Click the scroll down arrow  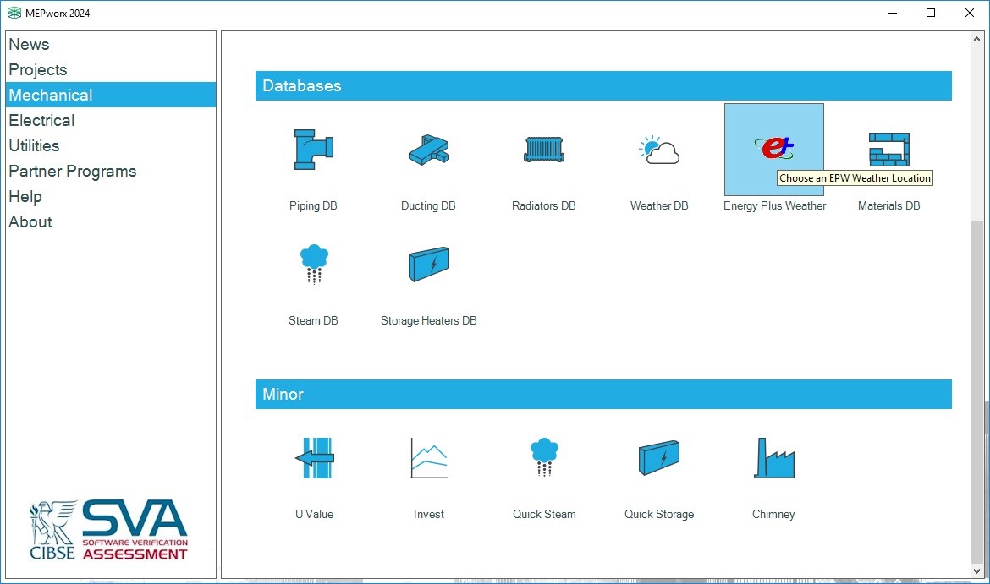click(x=976, y=571)
